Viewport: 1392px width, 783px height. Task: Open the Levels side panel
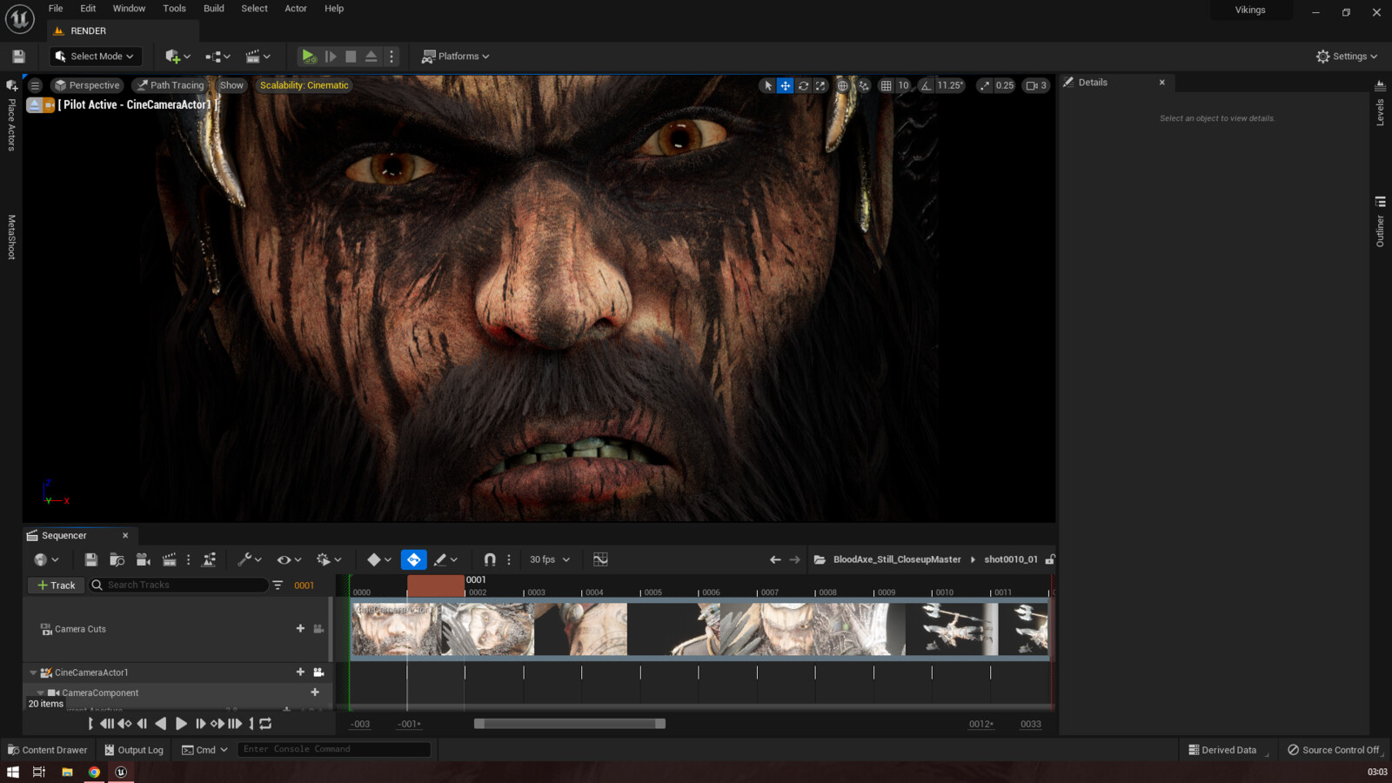[x=1380, y=104]
